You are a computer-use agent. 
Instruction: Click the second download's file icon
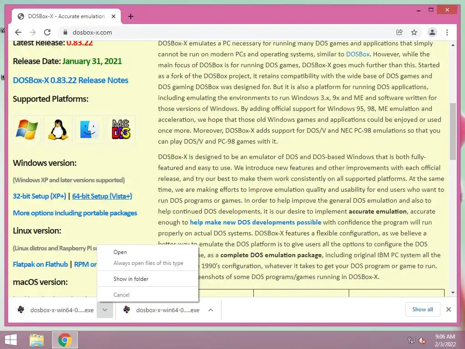point(127,309)
